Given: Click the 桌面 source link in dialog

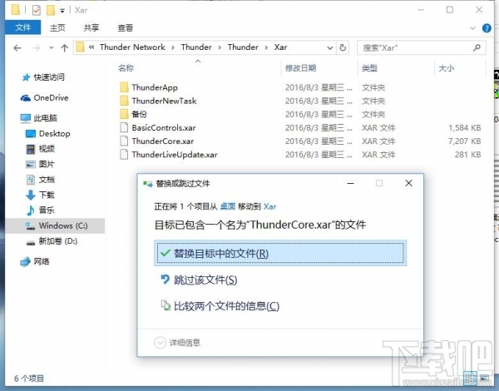Looking at the screenshot, I should 228,206.
